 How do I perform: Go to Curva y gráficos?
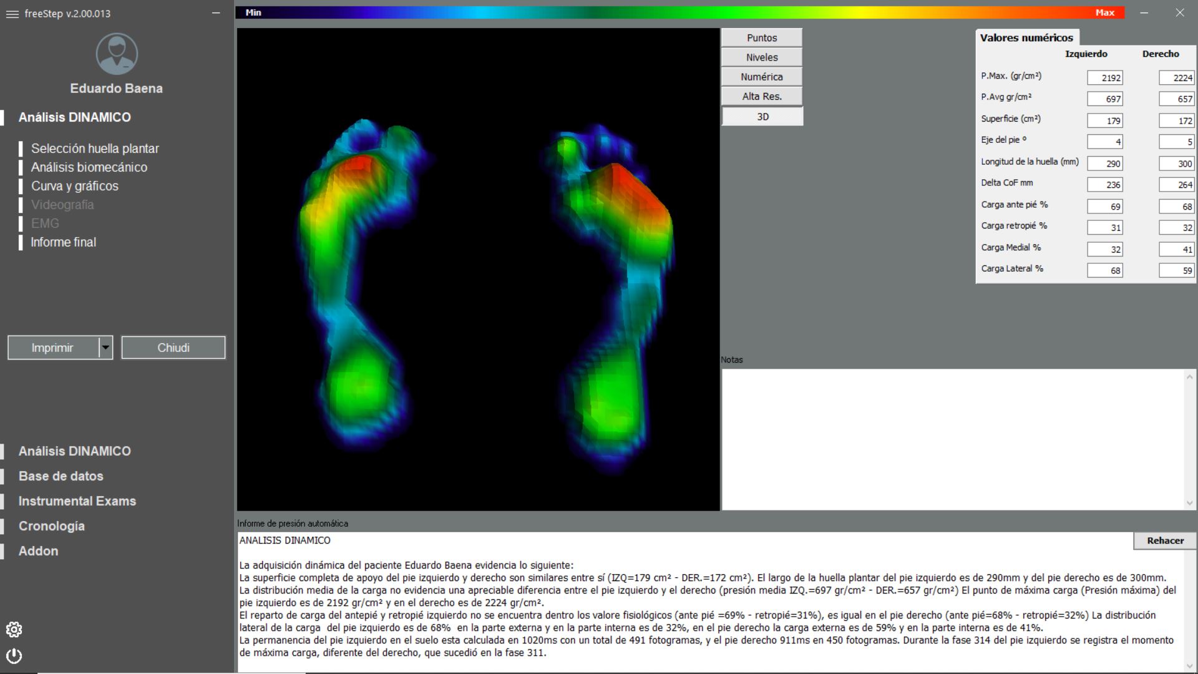coord(75,186)
